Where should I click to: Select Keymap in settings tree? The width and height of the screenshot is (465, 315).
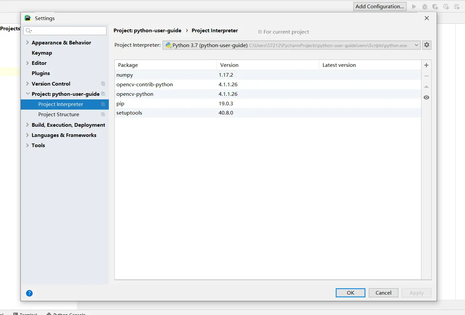pos(42,53)
